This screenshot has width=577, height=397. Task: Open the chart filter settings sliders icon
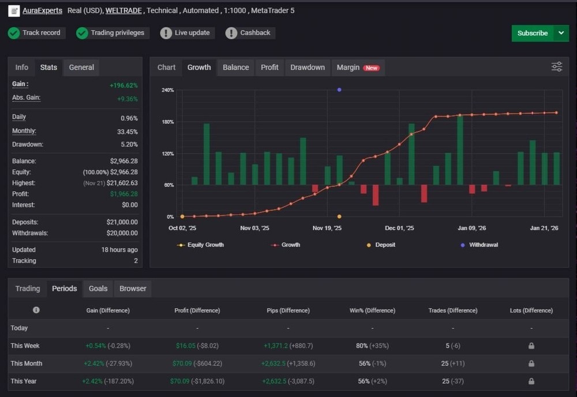[556, 67]
